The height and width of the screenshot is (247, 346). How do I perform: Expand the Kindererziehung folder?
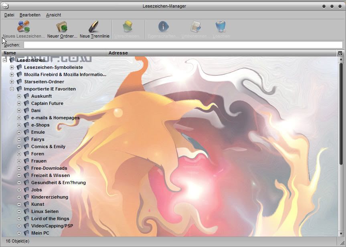pyautogui.click(x=19, y=197)
